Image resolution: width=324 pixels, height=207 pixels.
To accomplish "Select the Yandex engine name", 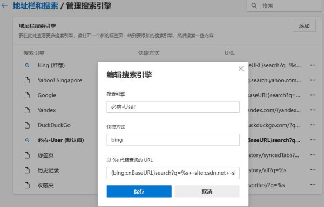I will tap(46, 110).
